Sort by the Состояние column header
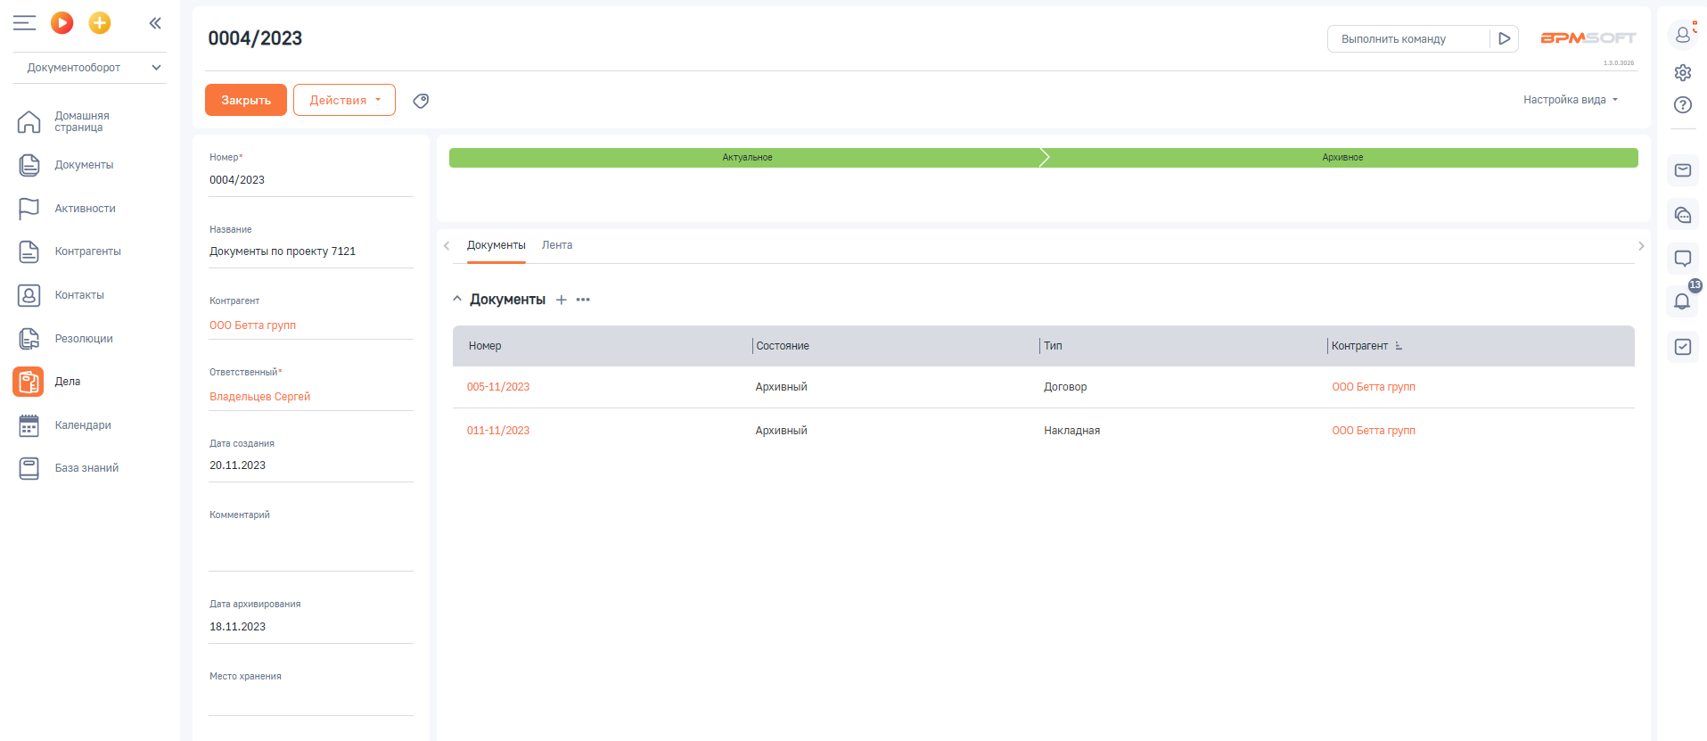The height and width of the screenshot is (741, 1707). point(783,346)
